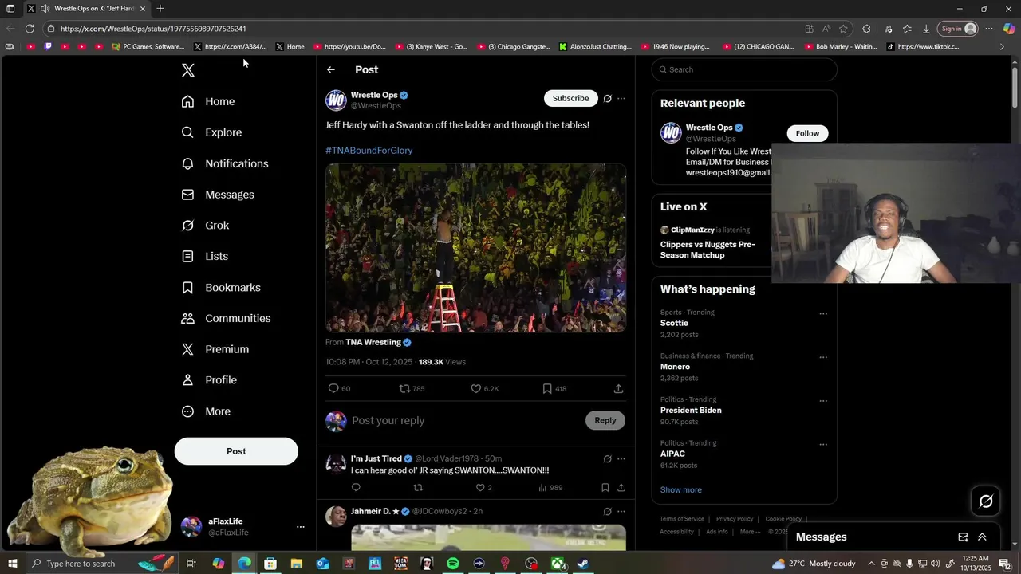Mute the Wrestle Ops tab audio

(x=45, y=9)
